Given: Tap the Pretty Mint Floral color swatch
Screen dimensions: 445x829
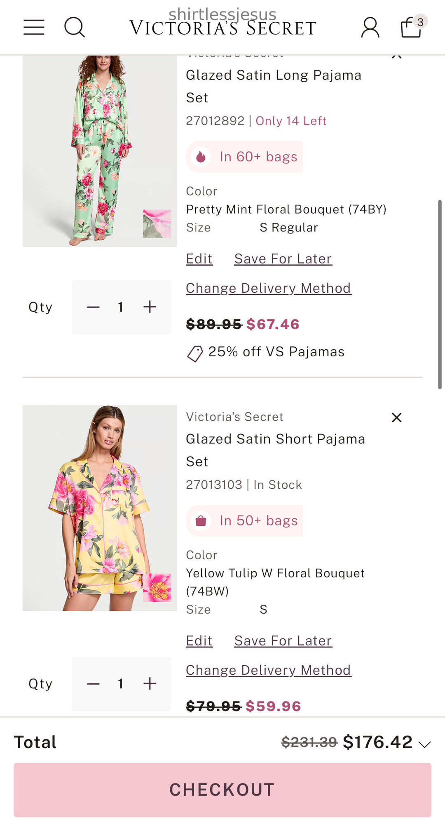Looking at the screenshot, I should pos(157,224).
